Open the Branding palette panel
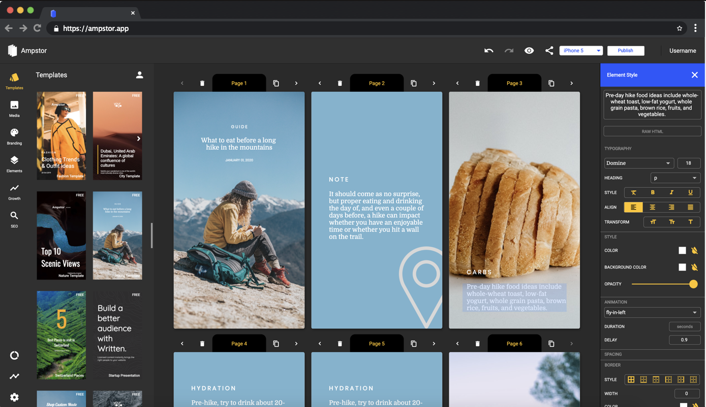The height and width of the screenshot is (407, 706). tap(14, 136)
